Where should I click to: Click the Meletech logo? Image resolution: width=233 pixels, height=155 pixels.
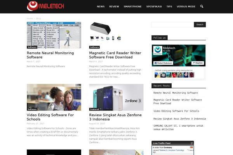point(45,6)
